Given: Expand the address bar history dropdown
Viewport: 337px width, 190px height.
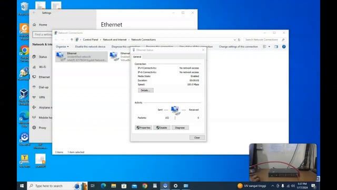Looking at the screenshot, I should tap(234, 40).
